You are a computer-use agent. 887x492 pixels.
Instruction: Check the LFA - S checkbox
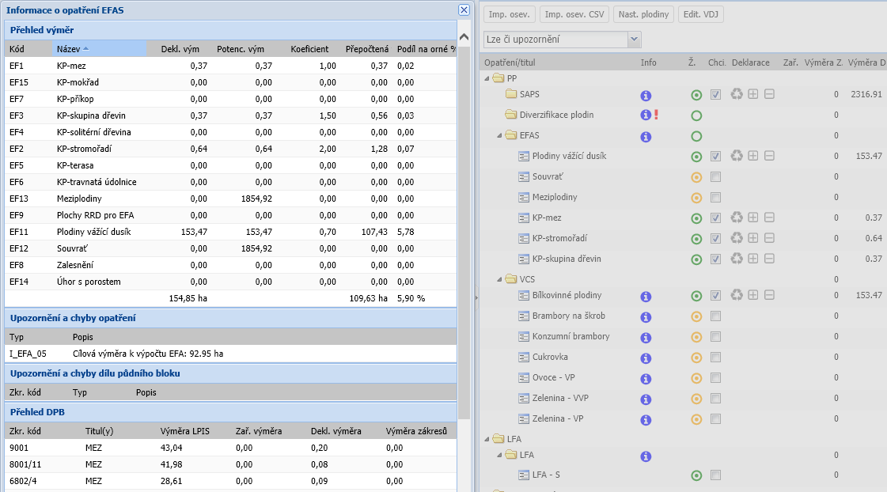click(715, 475)
